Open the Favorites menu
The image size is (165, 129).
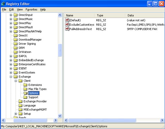(31, 10)
